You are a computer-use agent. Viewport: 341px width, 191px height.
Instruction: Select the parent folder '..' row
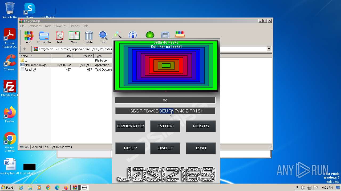click(x=66, y=60)
